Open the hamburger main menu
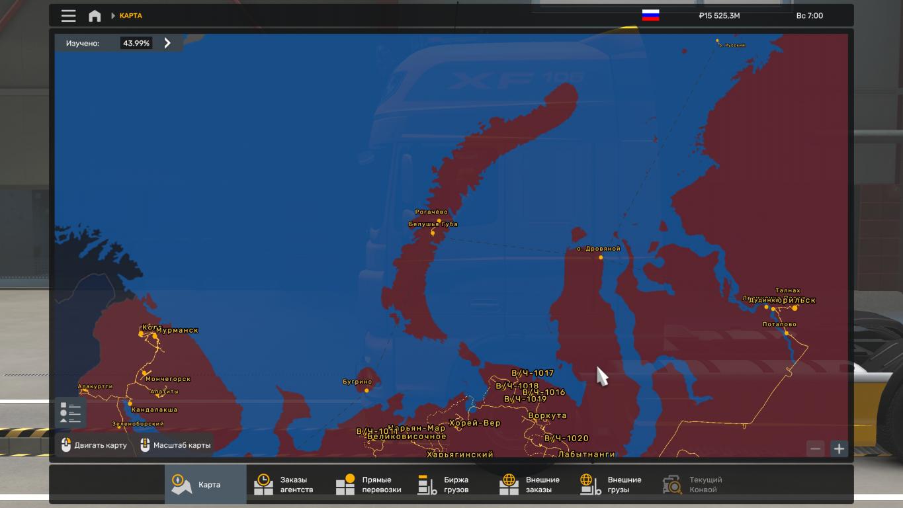 [68, 16]
